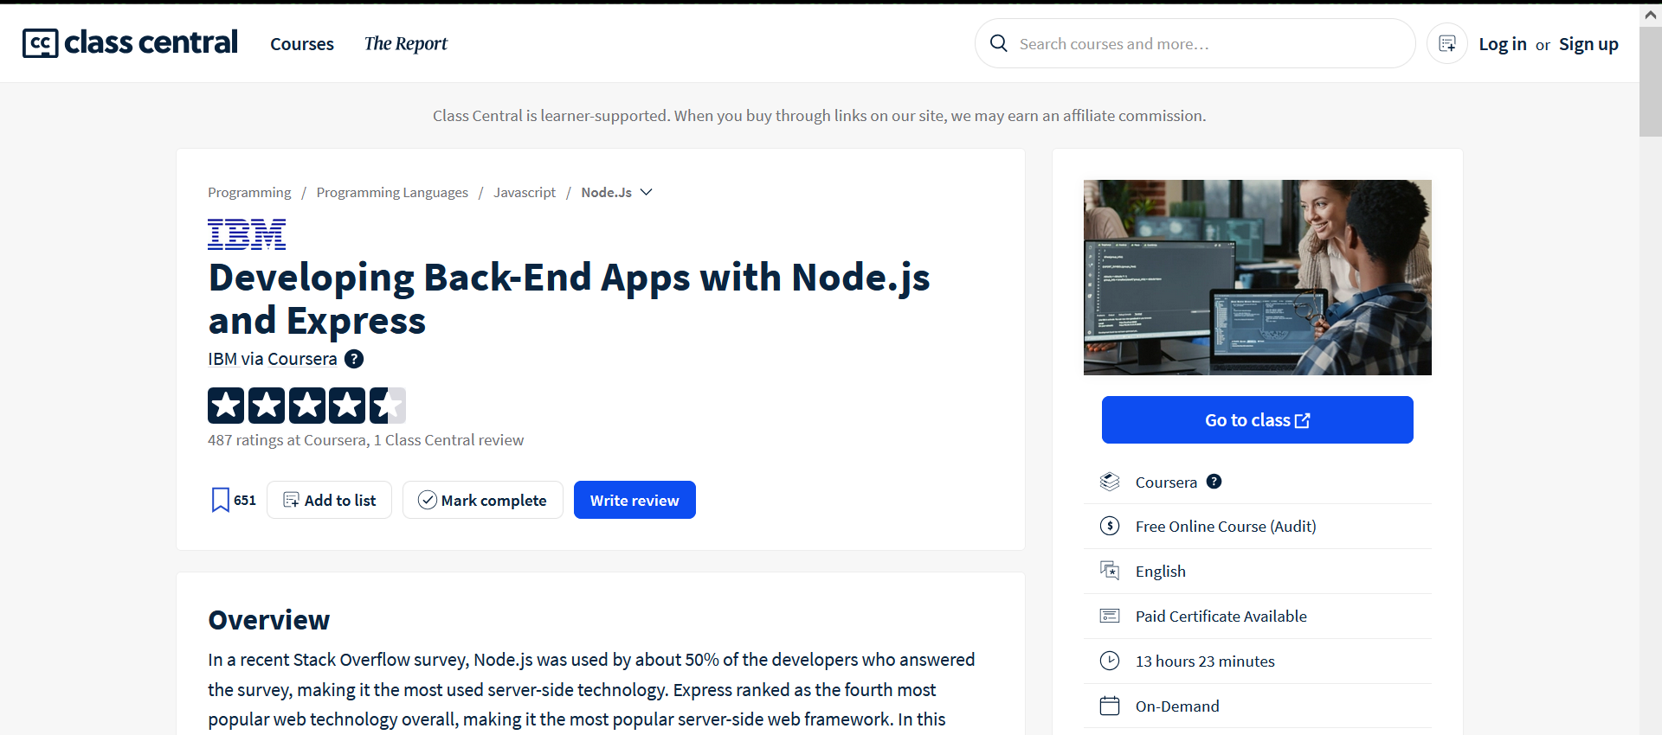Screen dimensions: 1662x735
Task: Click the dollar price icon
Action: (1110, 526)
